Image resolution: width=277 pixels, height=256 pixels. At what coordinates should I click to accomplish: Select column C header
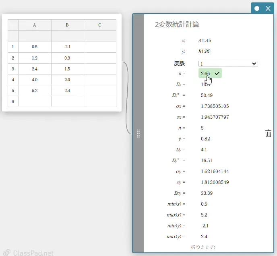pos(100,25)
